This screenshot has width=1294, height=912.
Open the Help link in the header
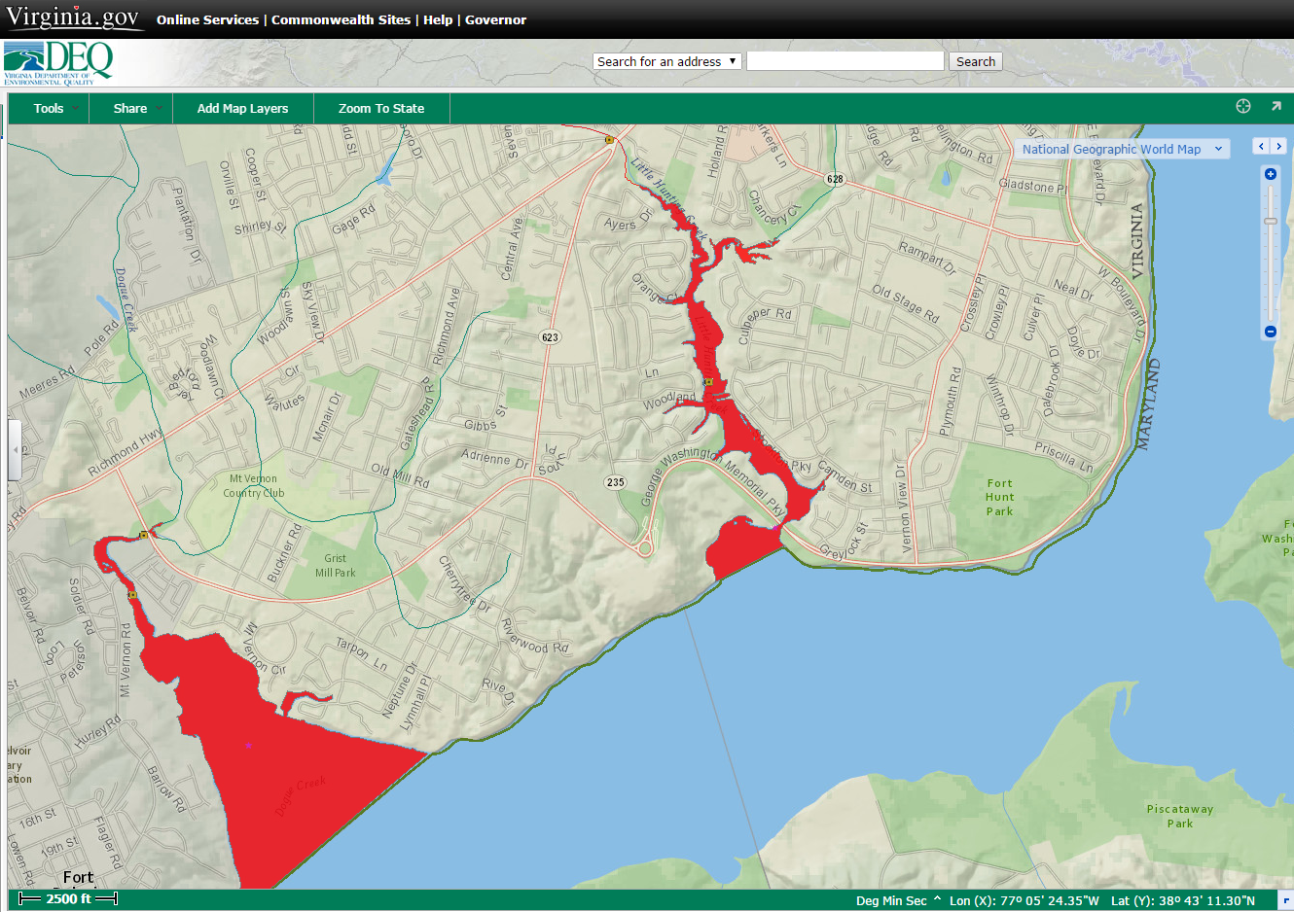click(x=438, y=19)
